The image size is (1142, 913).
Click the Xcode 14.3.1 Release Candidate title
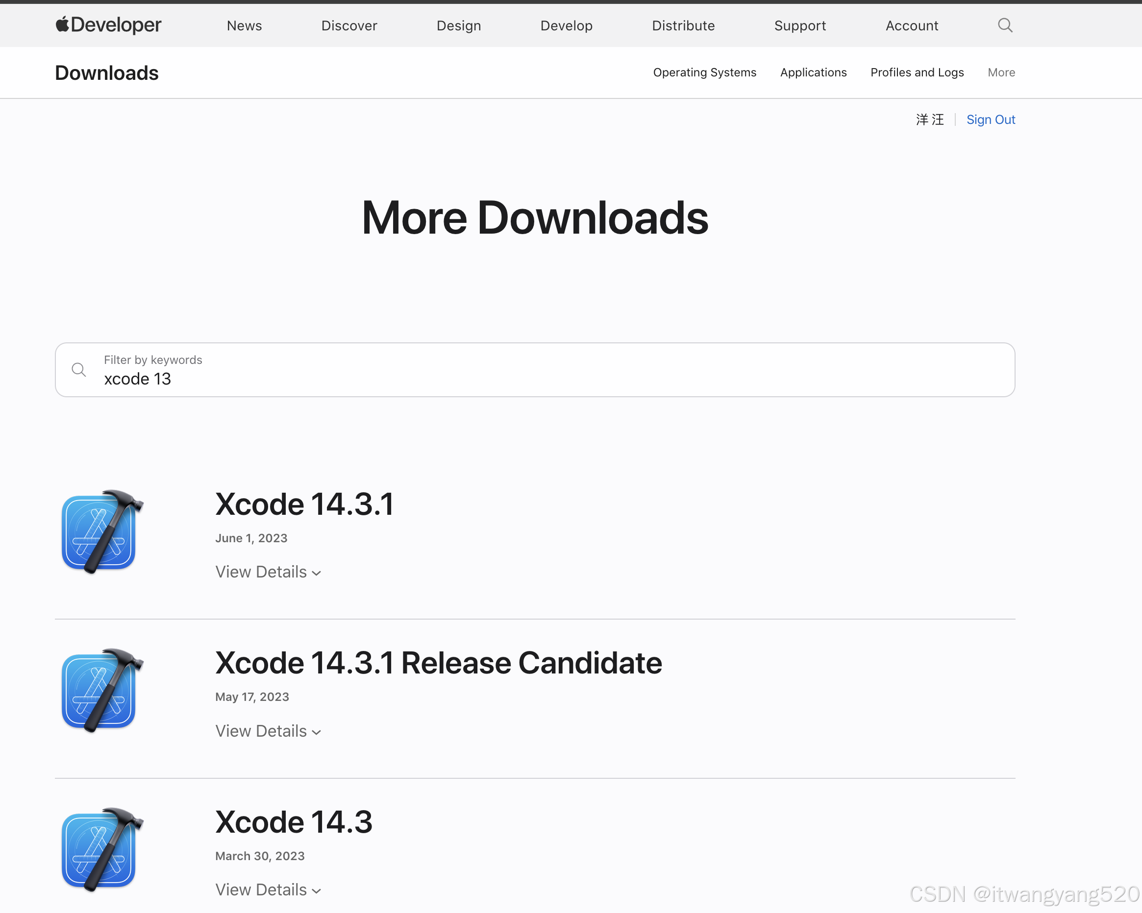point(439,663)
